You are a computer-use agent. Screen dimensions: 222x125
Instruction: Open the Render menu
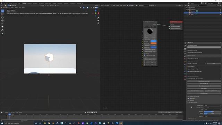[x=10, y=3]
